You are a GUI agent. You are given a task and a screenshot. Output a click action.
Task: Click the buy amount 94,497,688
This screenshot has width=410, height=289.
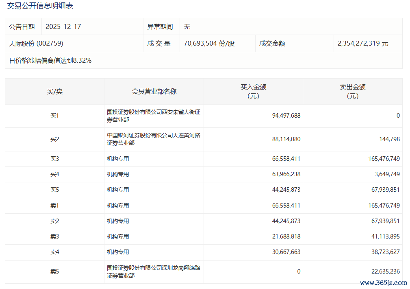point(286,116)
